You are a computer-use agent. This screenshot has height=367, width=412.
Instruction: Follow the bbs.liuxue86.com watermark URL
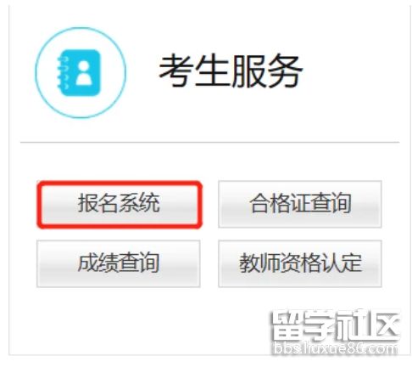tap(336, 348)
